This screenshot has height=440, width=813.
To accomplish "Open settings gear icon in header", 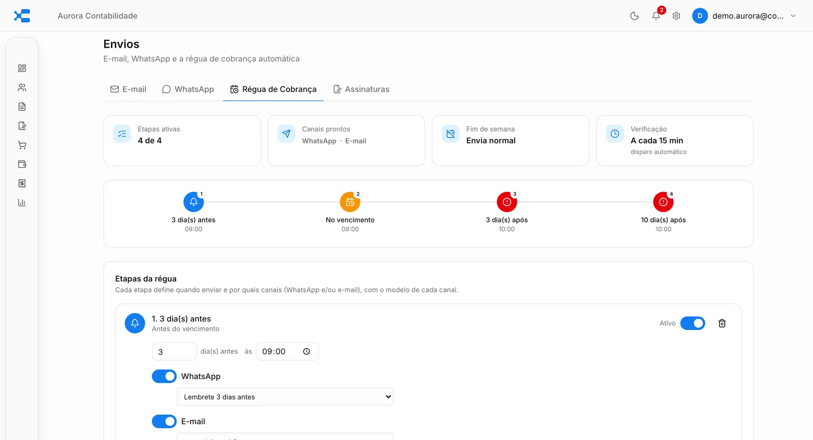I will pyautogui.click(x=676, y=16).
